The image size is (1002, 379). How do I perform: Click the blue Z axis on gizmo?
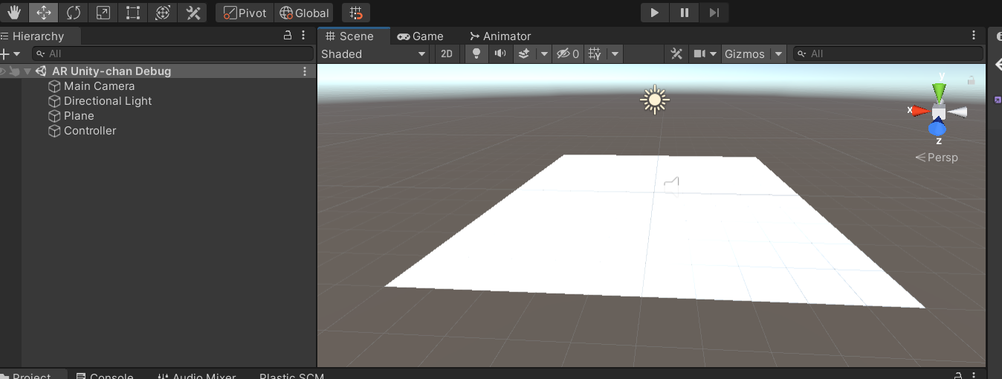click(937, 129)
